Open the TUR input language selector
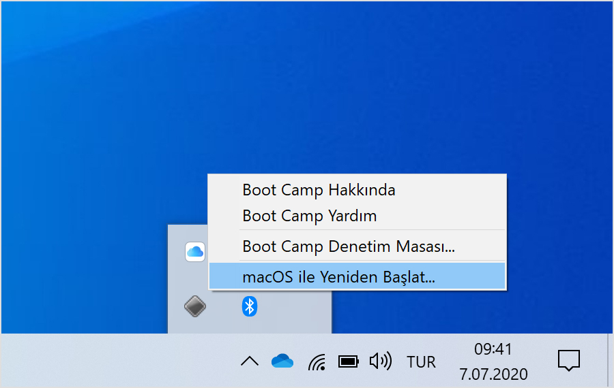This screenshot has height=388, width=614. [421, 361]
